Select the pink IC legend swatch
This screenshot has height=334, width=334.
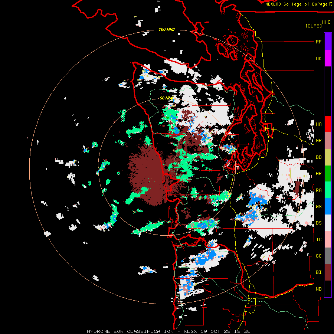328,239
